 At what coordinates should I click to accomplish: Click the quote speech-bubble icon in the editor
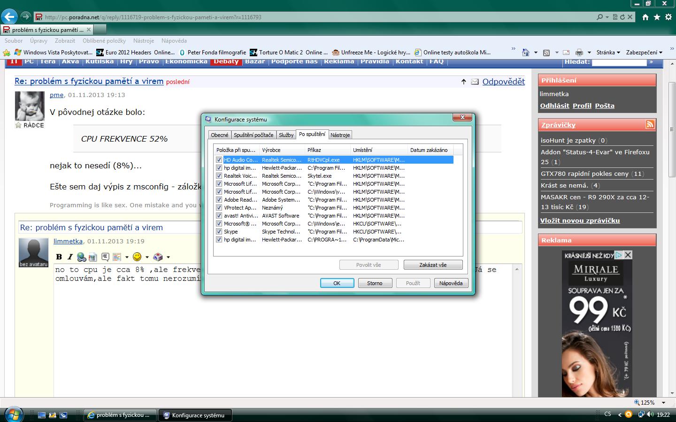pos(105,256)
